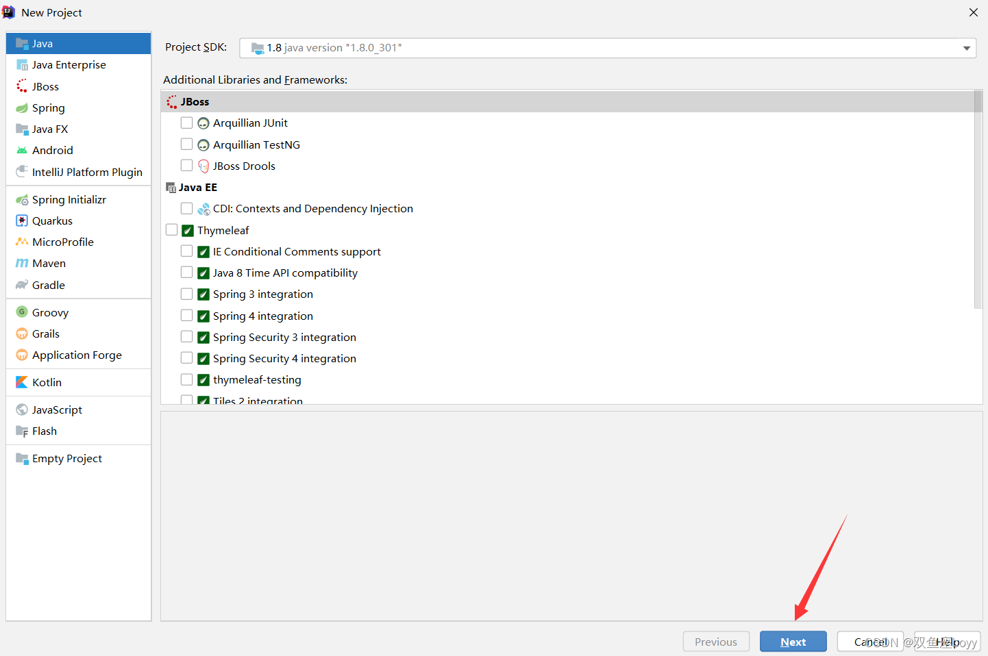988x656 pixels.
Task: Click the Thymeleaf green check icon
Action: tap(188, 231)
